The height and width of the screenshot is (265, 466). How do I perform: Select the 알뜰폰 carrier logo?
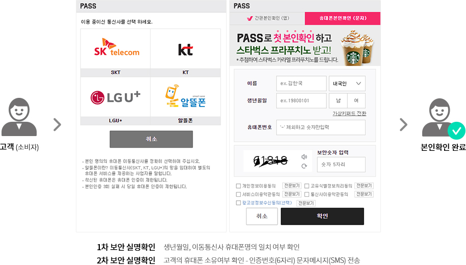[185, 96]
